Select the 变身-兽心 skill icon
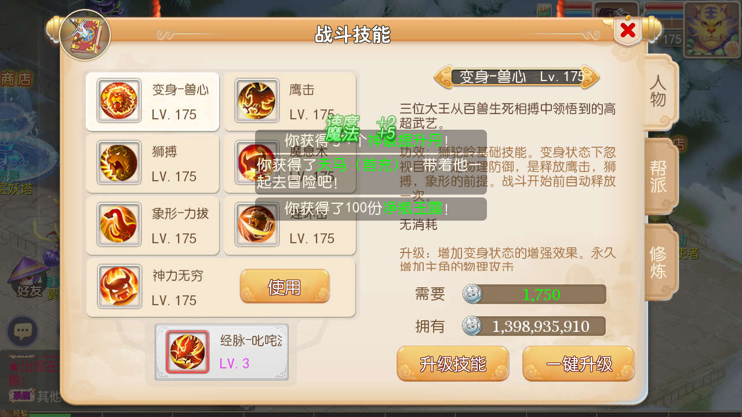The height and width of the screenshot is (417, 742). tap(119, 101)
